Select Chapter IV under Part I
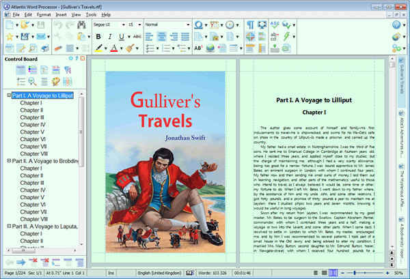This screenshot has width=410, height=279. click(33, 125)
